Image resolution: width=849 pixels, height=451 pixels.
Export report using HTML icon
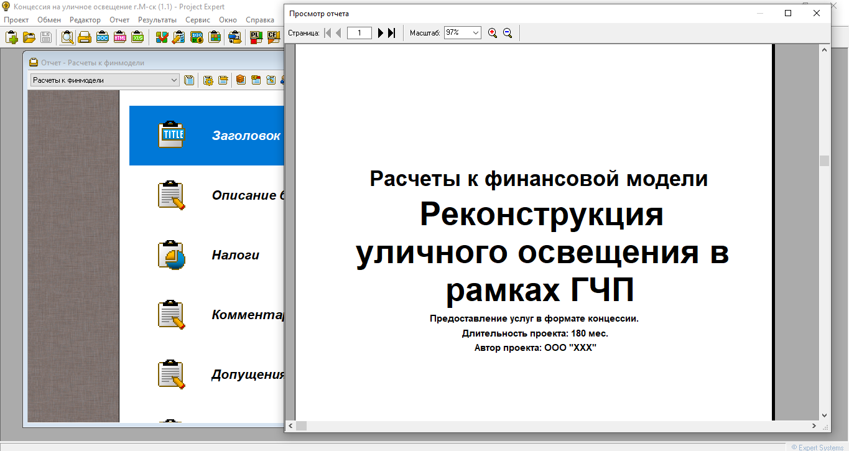coord(120,37)
